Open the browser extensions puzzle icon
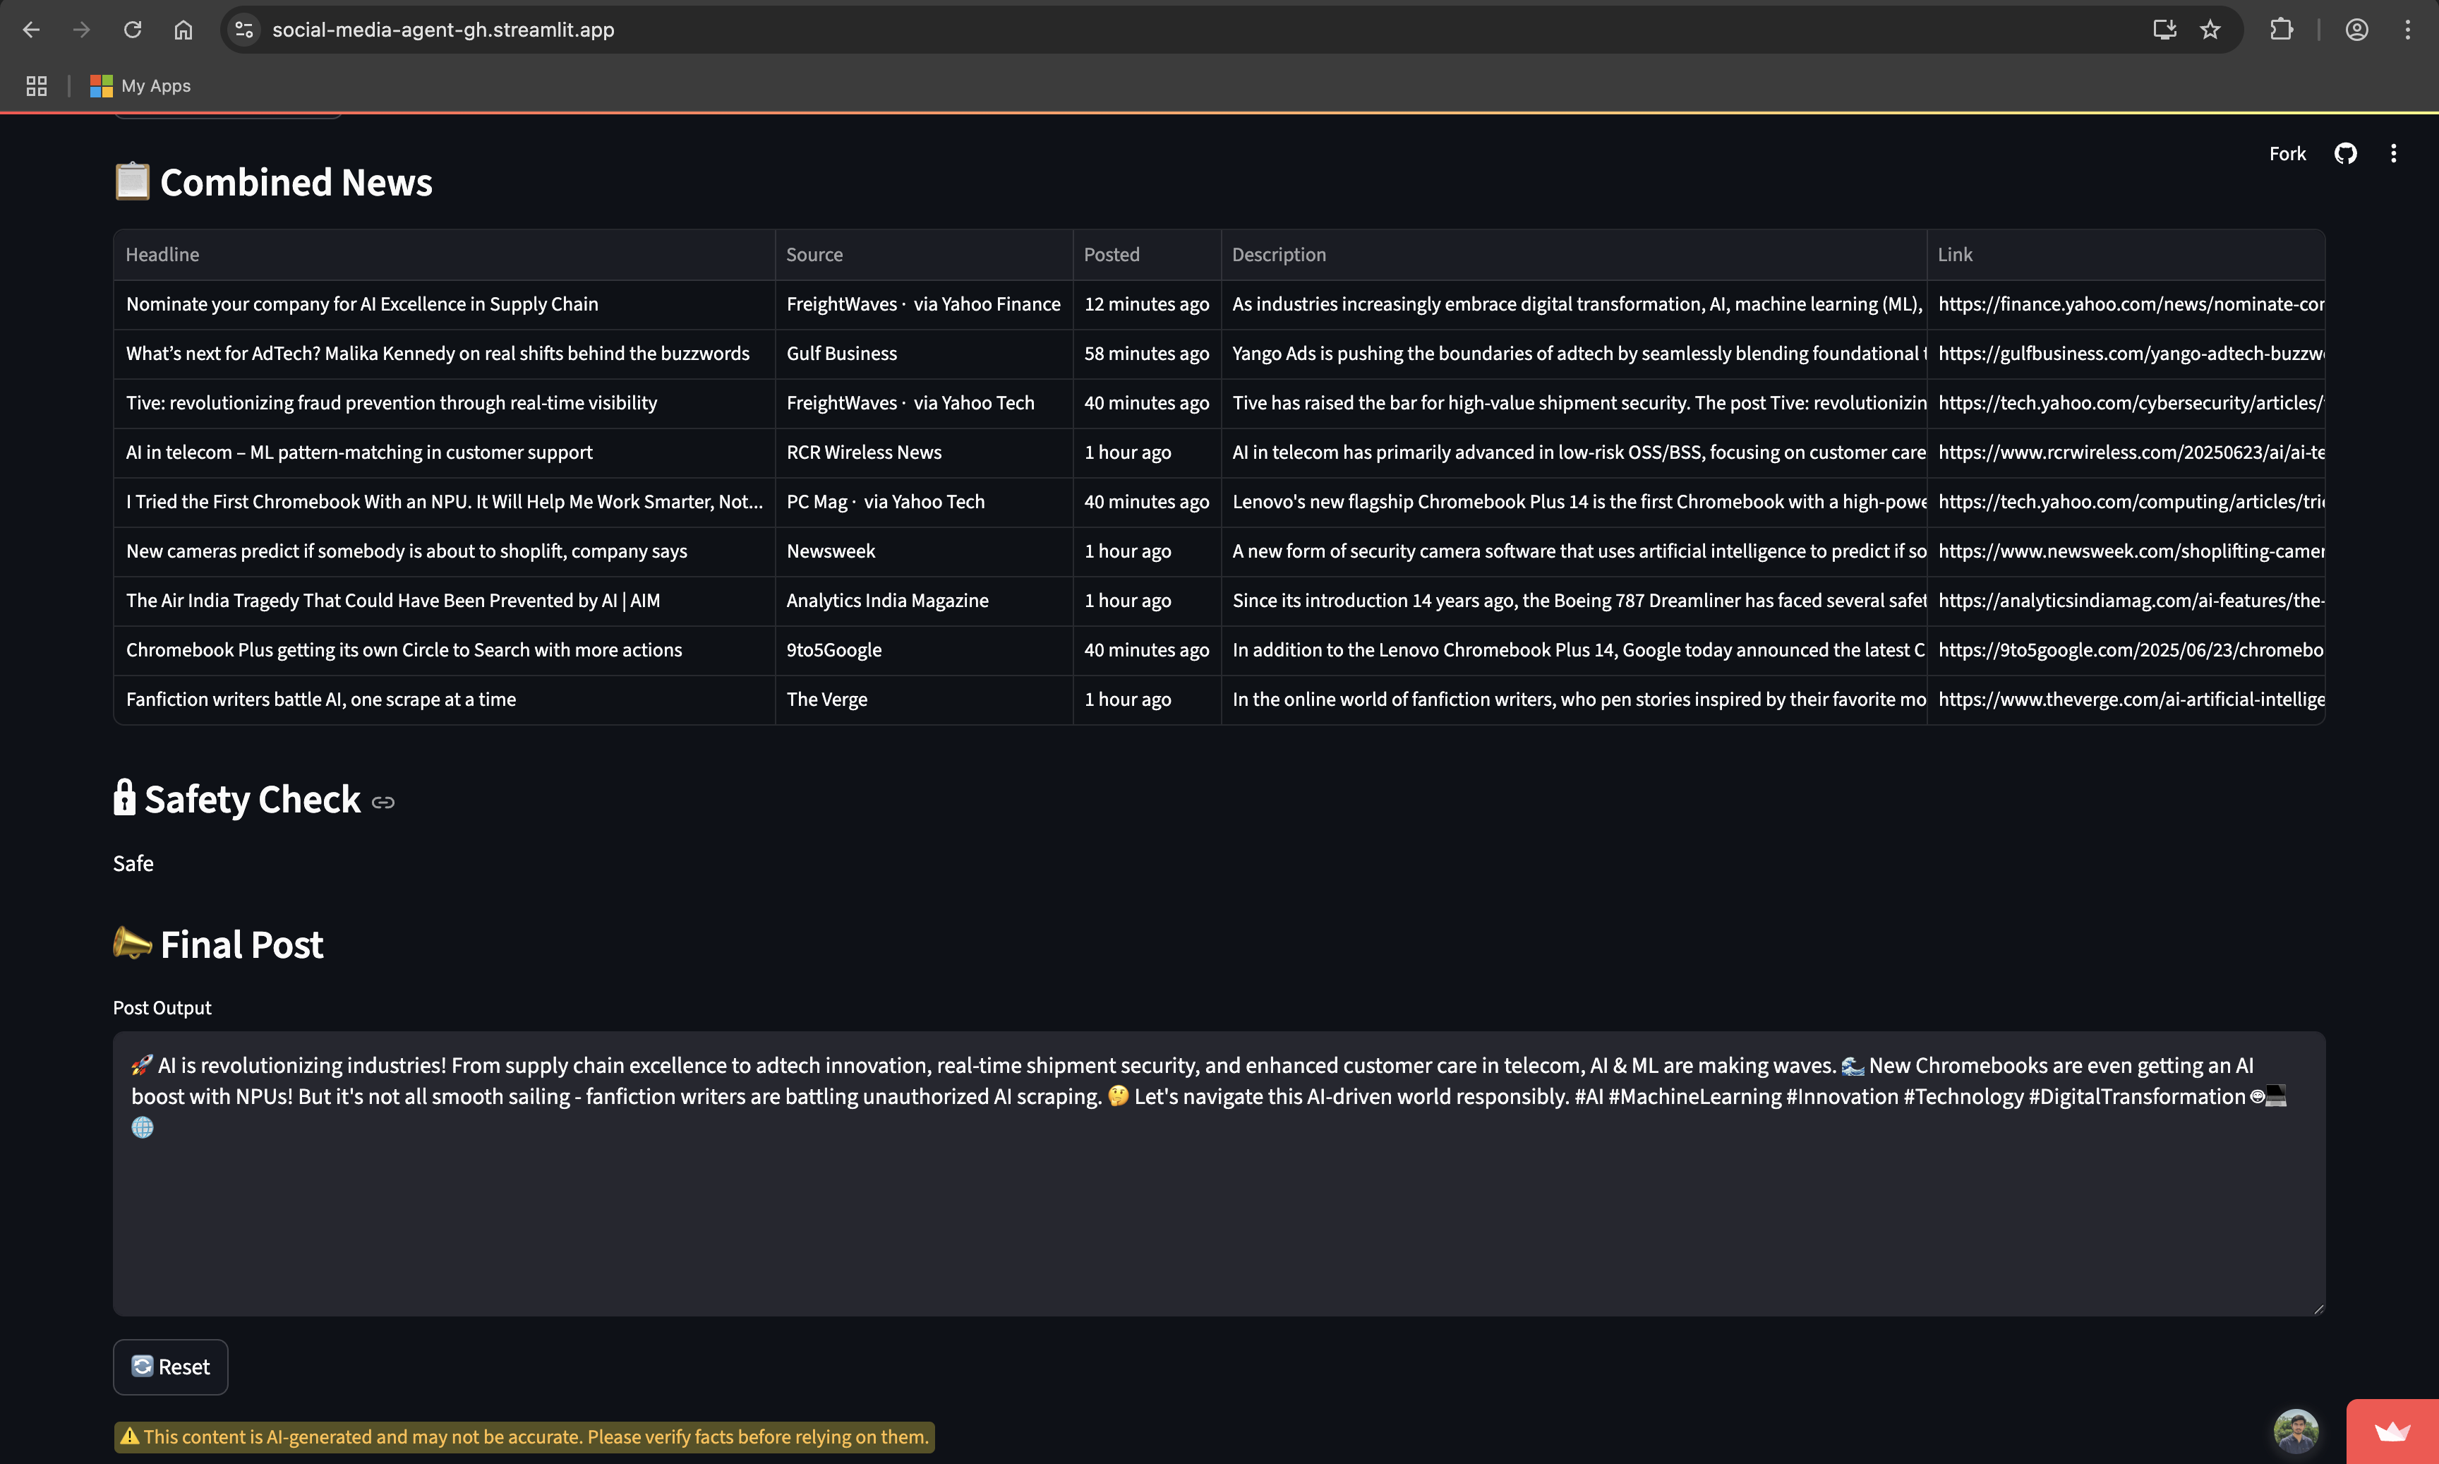2439x1464 pixels. tap(2281, 30)
